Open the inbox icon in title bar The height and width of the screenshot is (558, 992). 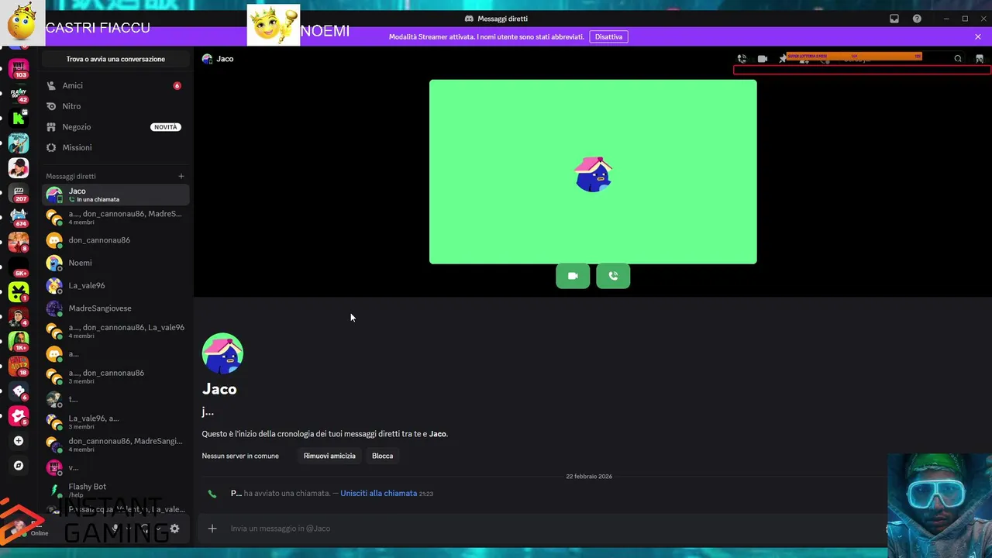894,19
